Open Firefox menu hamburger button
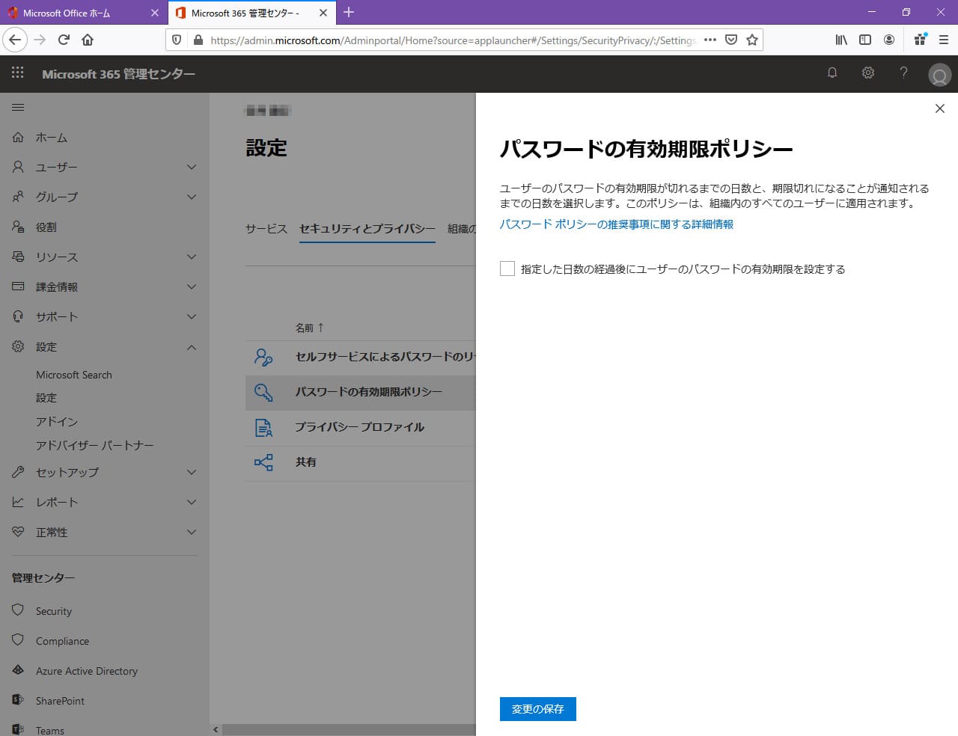Image resolution: width=958 pixels, height=736 pixels. 943,40
